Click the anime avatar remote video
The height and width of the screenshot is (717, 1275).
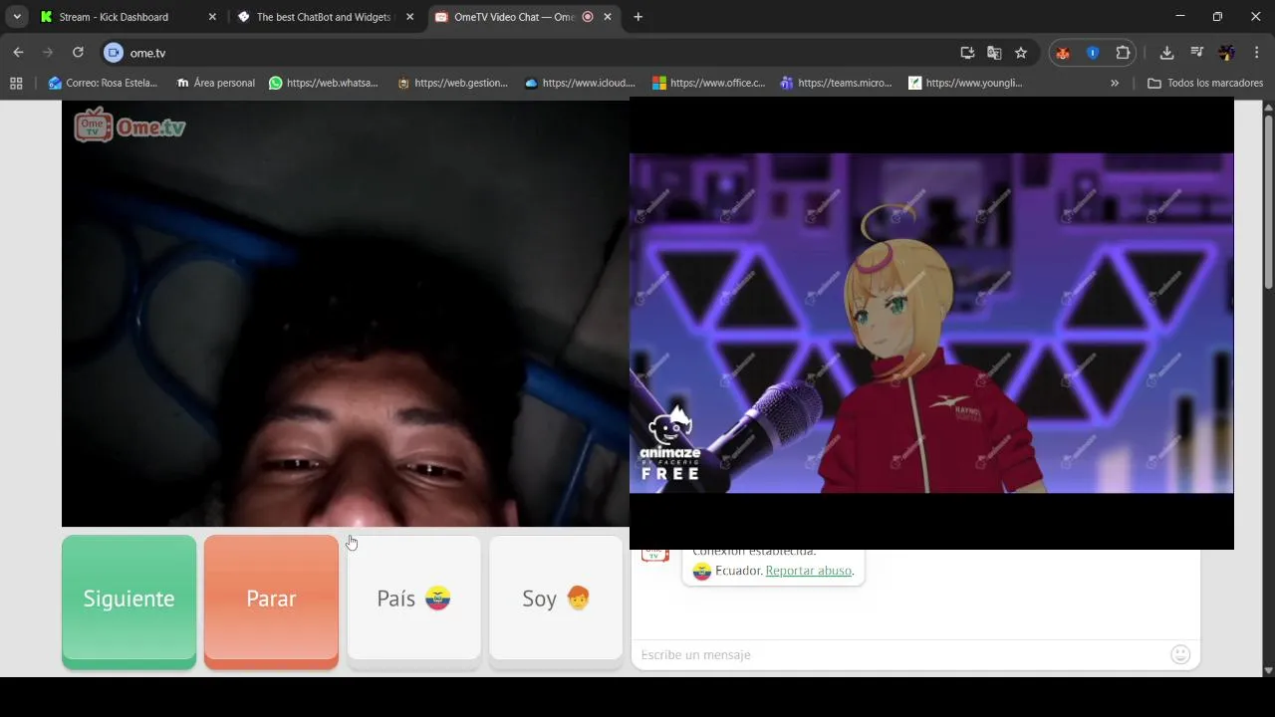click(x=931, y=323)
